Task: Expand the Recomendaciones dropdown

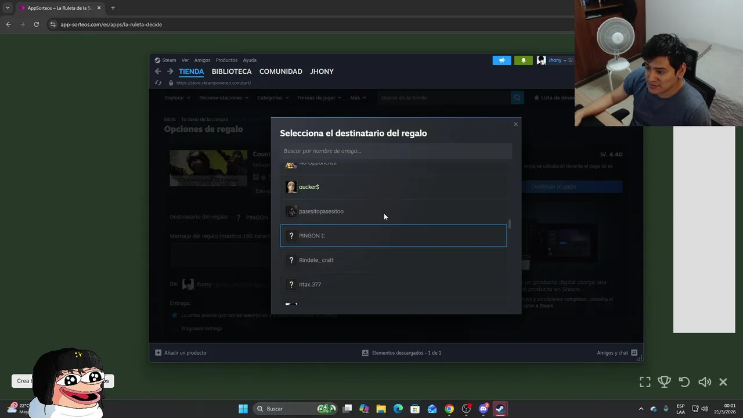Action: pos(223,98)
